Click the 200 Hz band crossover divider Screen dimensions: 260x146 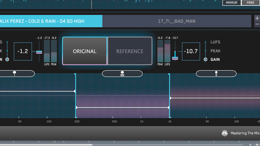pos(75,96)
